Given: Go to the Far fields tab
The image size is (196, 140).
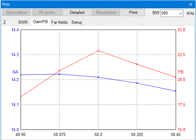Looking at the screenshot, I should pos(60,22).
